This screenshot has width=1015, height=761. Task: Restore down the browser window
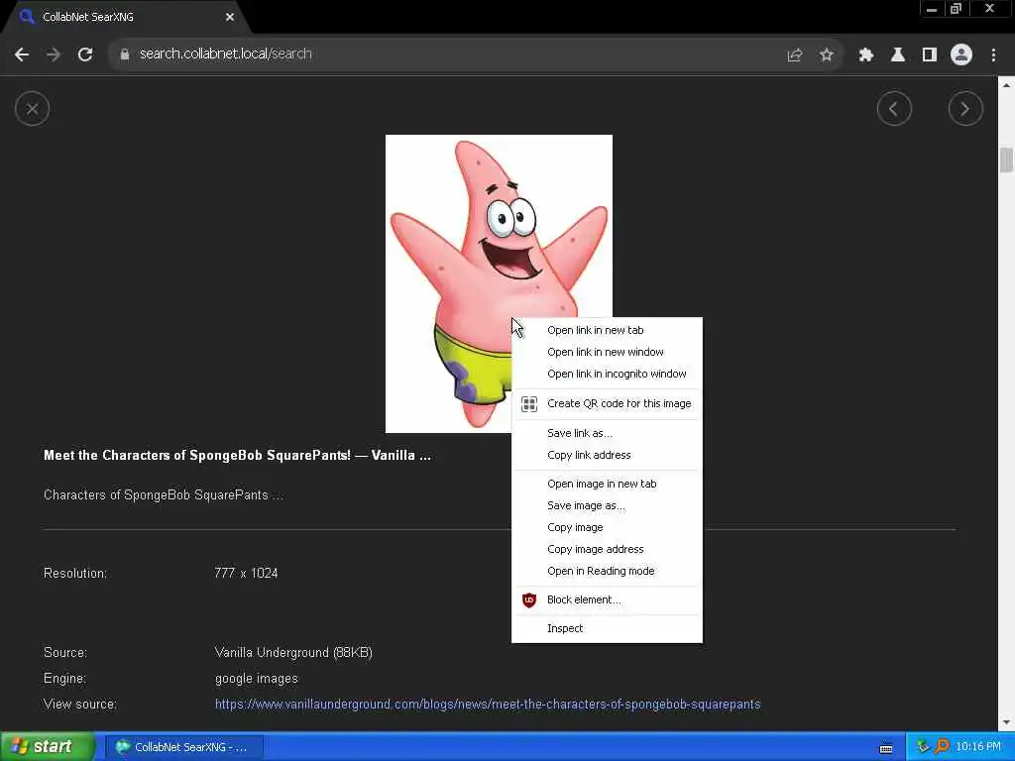957,9
